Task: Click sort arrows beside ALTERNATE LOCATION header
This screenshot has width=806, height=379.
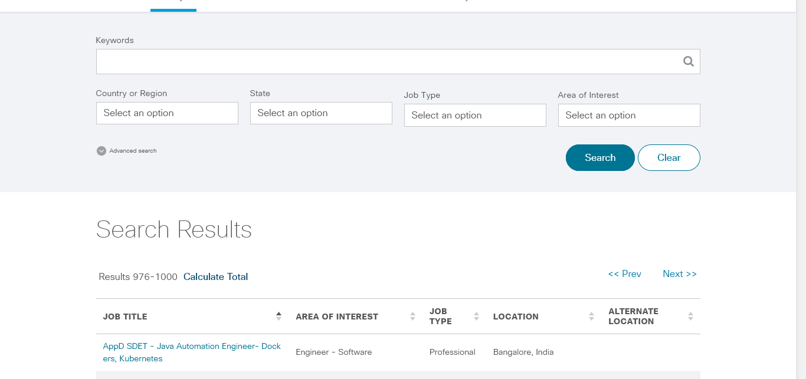Action: [x=690, y=317]
